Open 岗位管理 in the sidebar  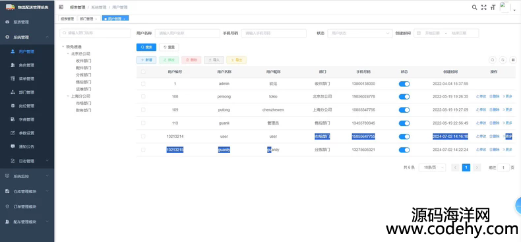[27, 106]
